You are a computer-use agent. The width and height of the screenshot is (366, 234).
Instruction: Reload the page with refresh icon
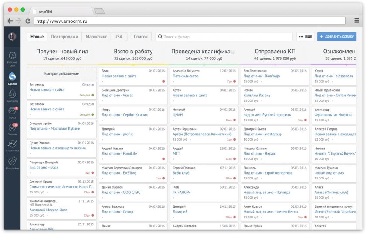[x=28, y=21]
